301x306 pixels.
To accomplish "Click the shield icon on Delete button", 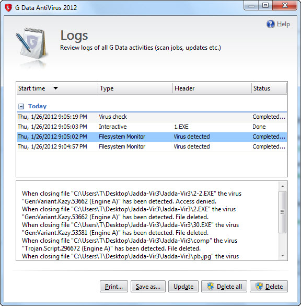I will (x=259, y=286).
